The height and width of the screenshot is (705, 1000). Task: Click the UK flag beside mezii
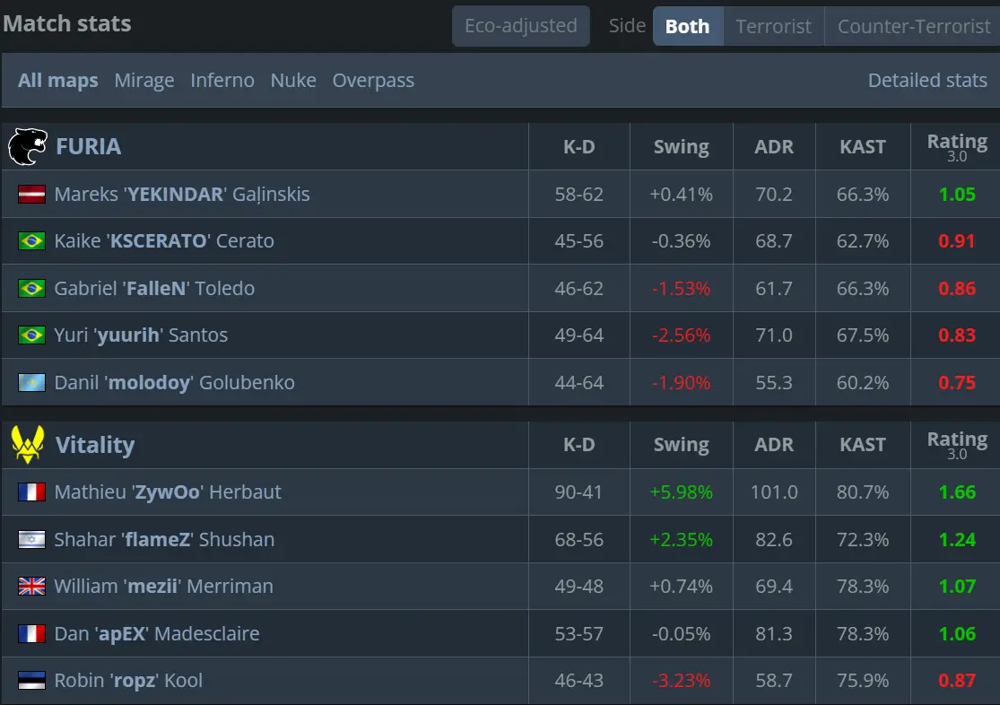coord(31,587)
